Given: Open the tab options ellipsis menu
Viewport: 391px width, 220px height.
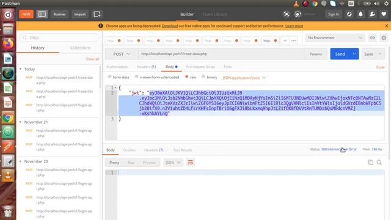Looking at the screenshot, I should tap(293, 40).
